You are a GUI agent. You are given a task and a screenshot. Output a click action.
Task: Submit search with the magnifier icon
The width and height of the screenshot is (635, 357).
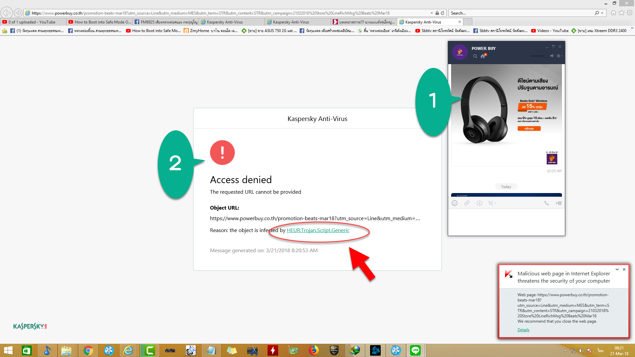coord(597,13)
